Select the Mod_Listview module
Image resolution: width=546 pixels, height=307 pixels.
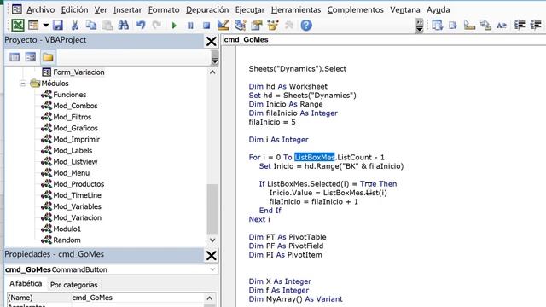75,162
